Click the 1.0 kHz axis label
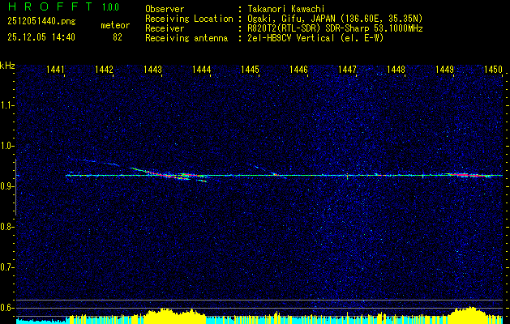This screenshot has height=324, width=510. 6,146
